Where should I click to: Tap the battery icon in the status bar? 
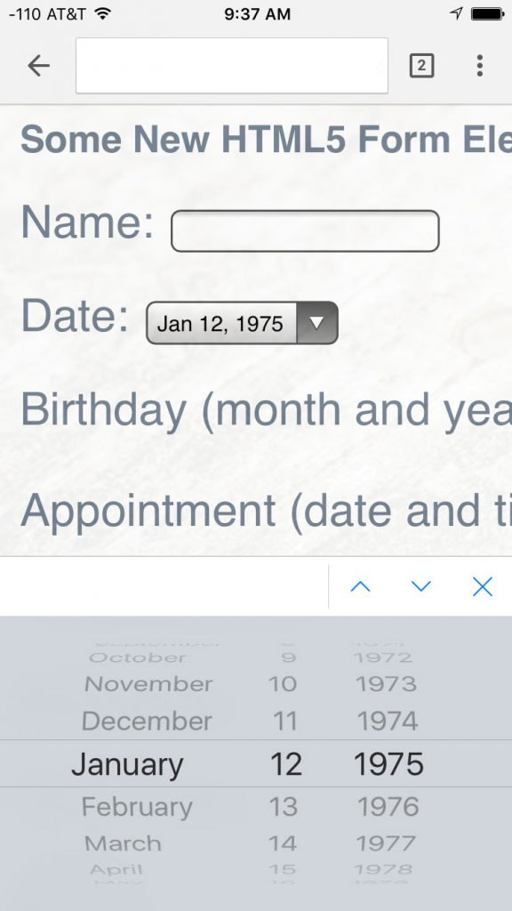(484, 13)
